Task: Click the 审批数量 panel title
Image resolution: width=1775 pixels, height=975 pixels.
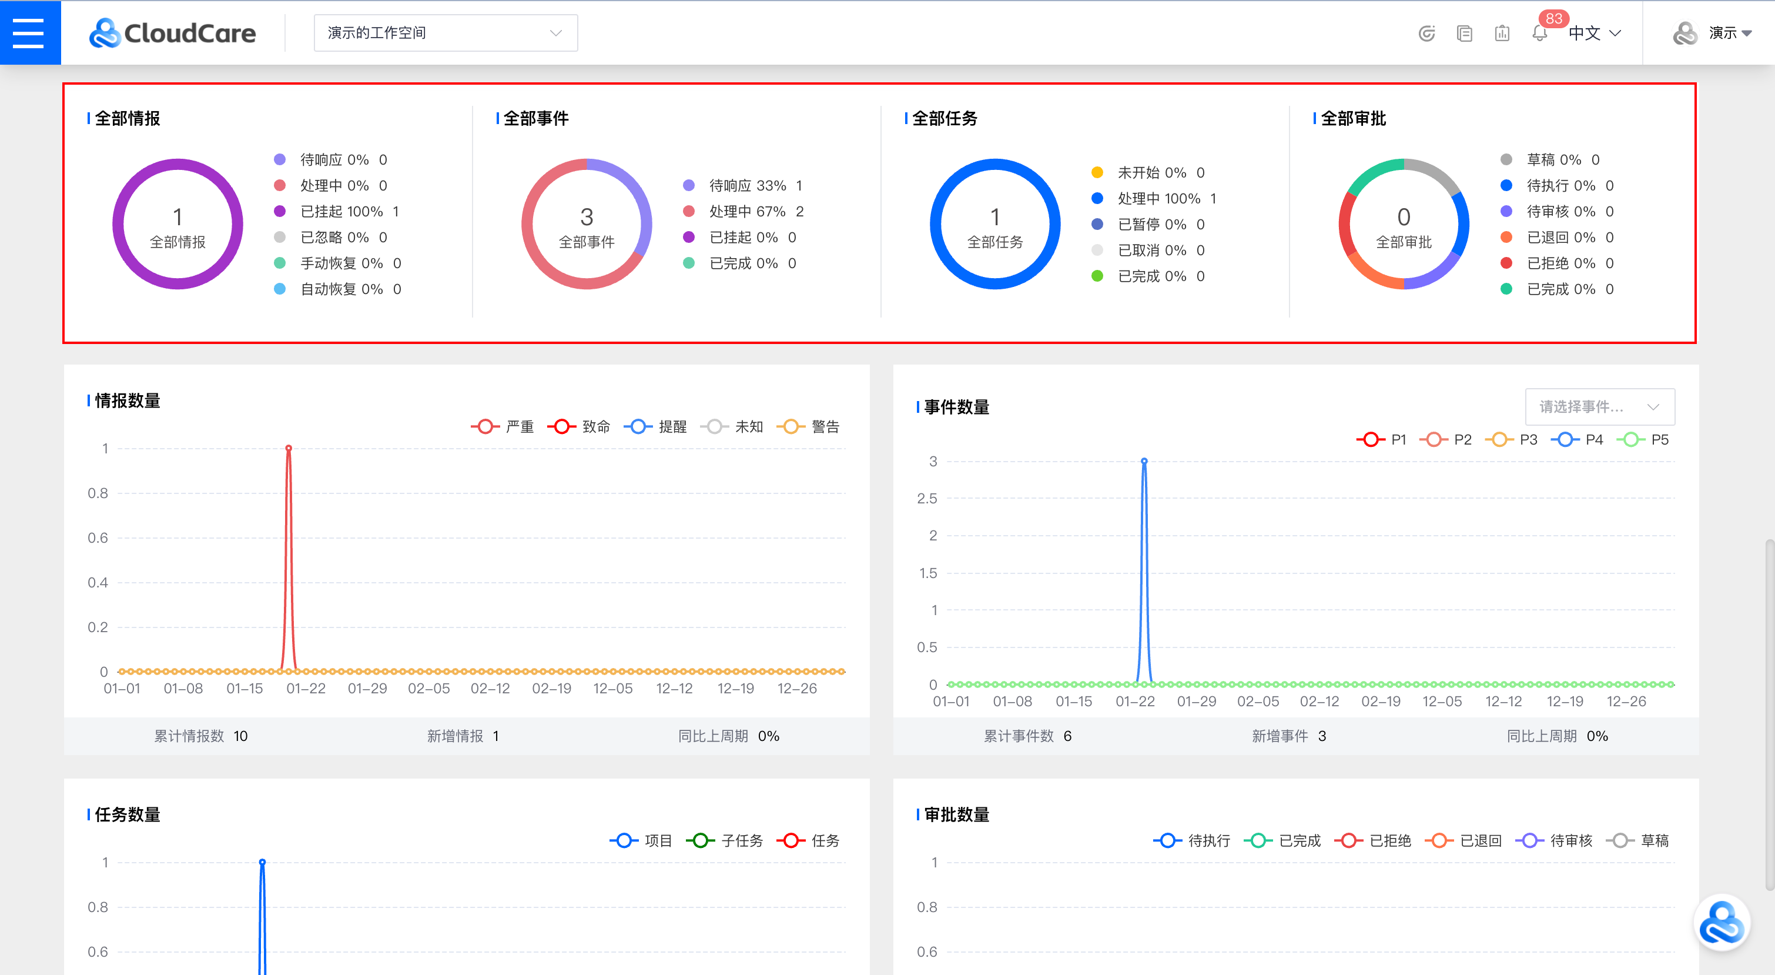Action: tap(956, 815)
